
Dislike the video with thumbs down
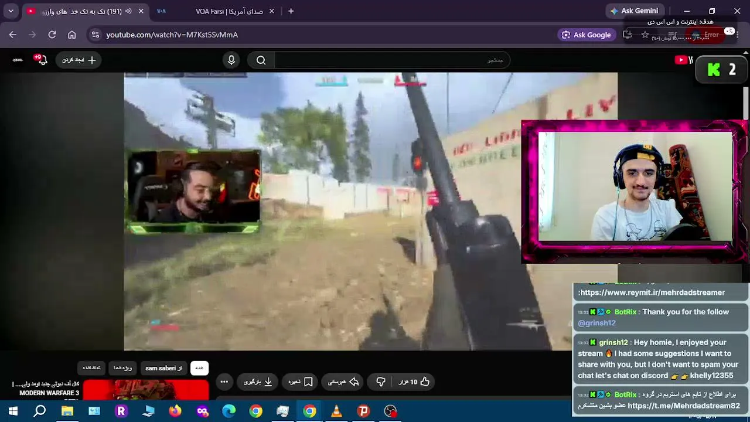click(x=381, y=382)
